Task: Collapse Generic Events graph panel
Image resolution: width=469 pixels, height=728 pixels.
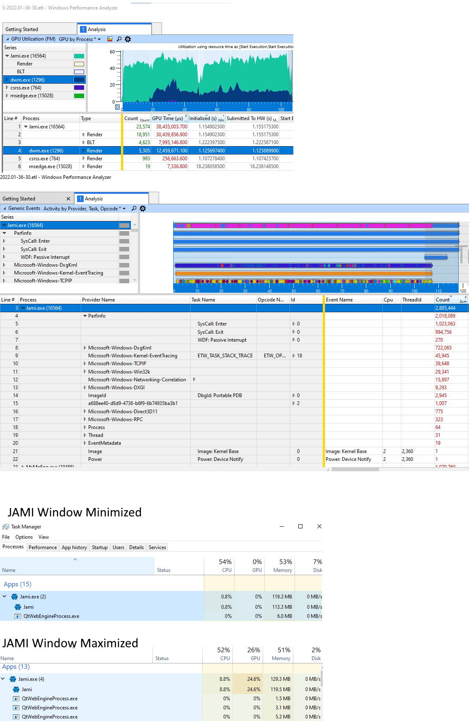Action: point(5,208)
